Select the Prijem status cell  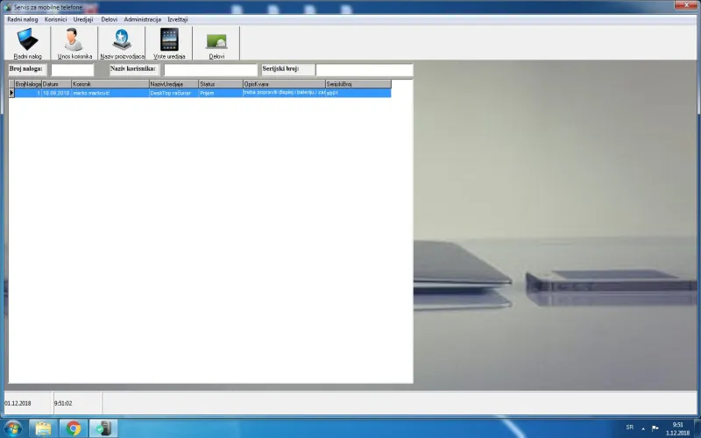pyautogui.click(x=221, y=93)
